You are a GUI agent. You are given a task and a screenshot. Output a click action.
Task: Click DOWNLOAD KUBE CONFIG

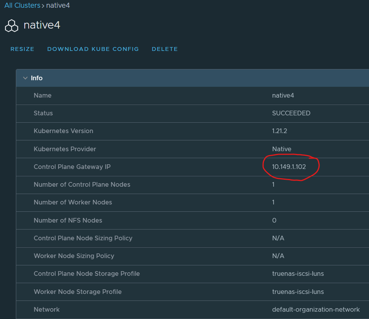click(93, 49)
